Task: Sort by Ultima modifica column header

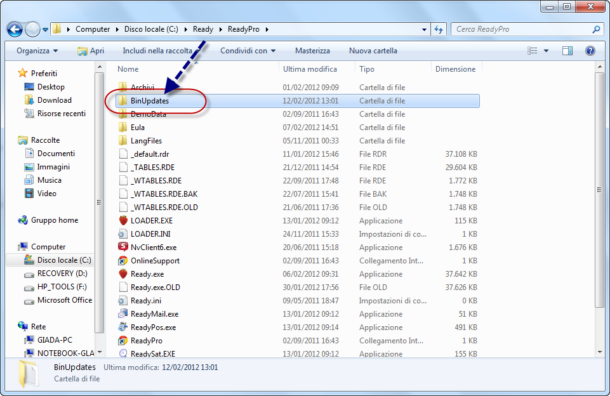Action: (310, 69)
